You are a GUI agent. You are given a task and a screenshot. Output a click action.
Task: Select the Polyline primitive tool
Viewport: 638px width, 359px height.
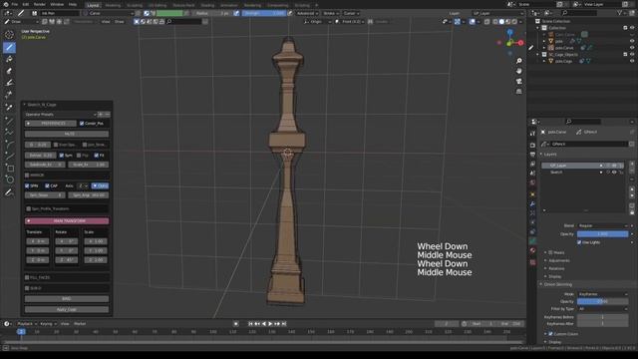pos(9,133)
